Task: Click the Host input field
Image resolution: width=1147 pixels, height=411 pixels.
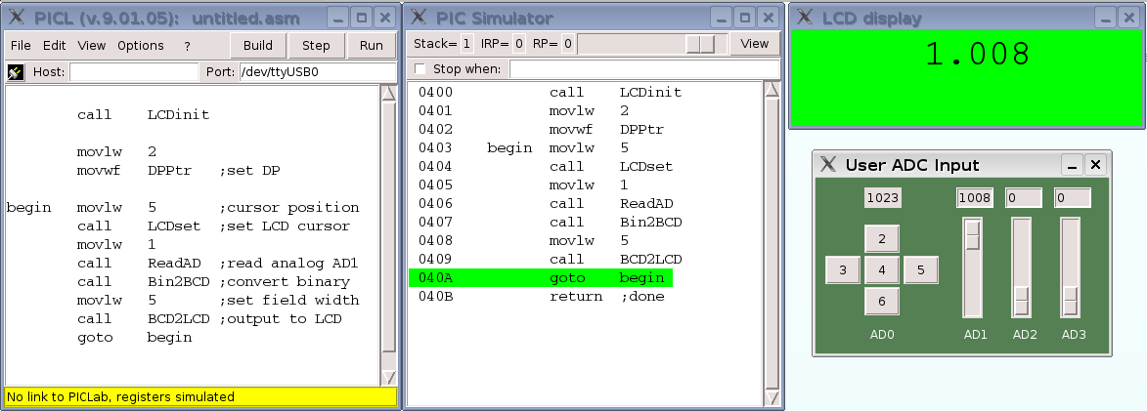Action: click(x=133, y=71)
